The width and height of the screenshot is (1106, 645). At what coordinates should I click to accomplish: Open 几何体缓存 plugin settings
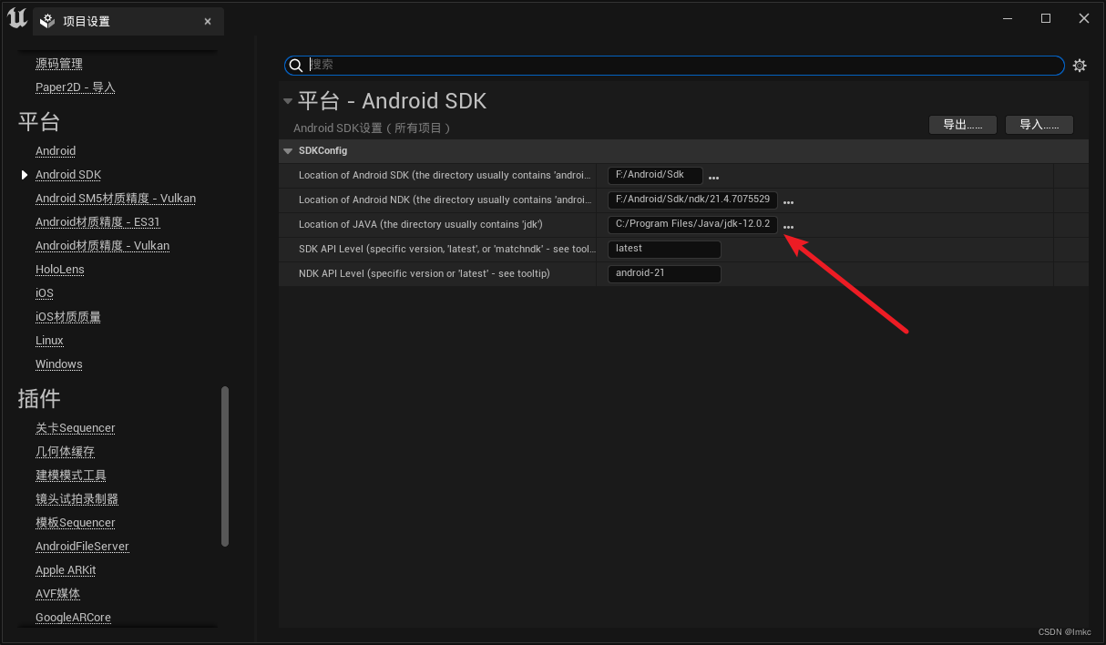65,452
